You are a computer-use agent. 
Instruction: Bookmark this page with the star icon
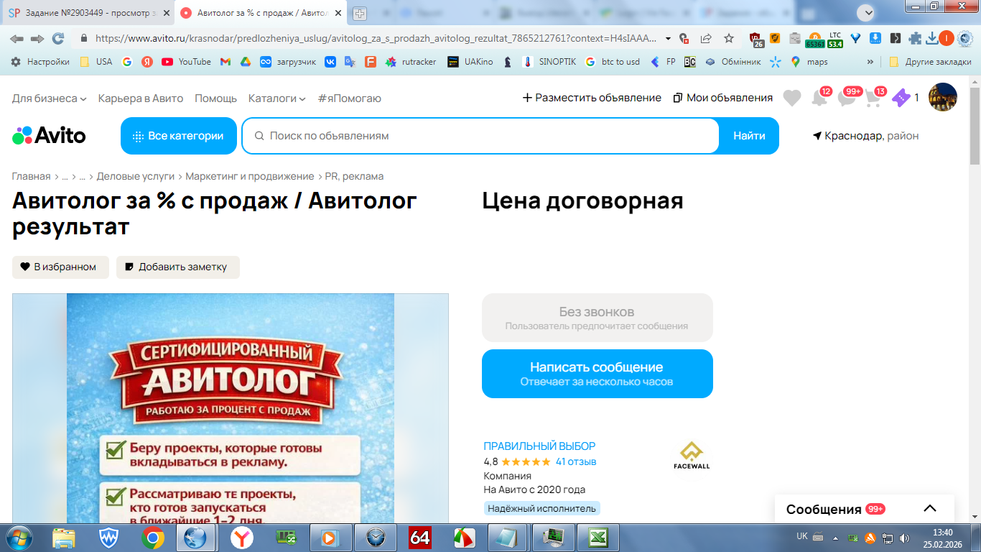(729, 38)
